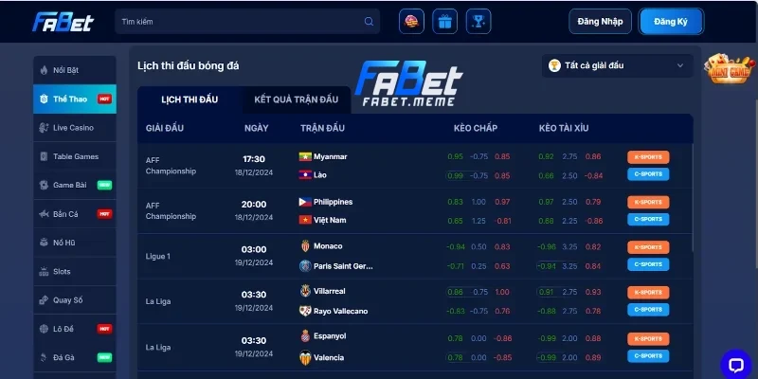Select Thể Thao in sidebar menu

(x=75, y=99)
